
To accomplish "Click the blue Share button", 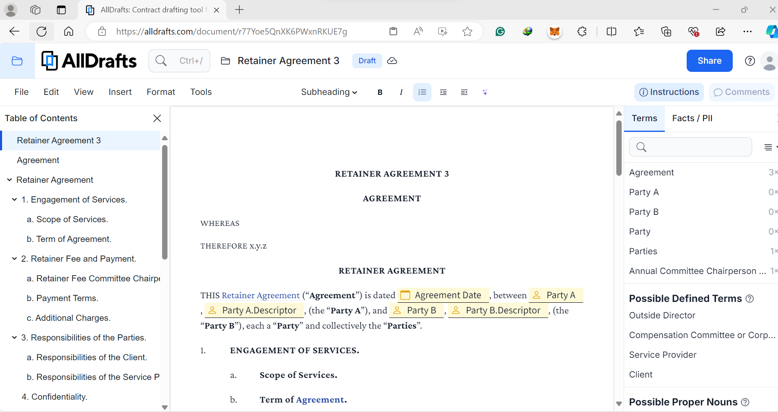I will coord(709,61).
